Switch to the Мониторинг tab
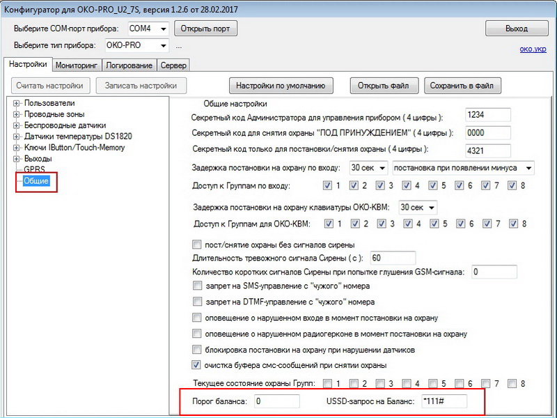The image size is (557, 418). click(77, 65)
